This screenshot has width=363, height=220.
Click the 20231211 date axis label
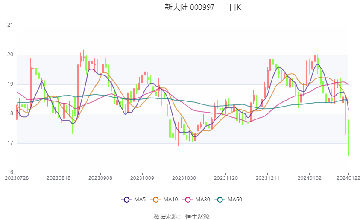coord(268,178)
